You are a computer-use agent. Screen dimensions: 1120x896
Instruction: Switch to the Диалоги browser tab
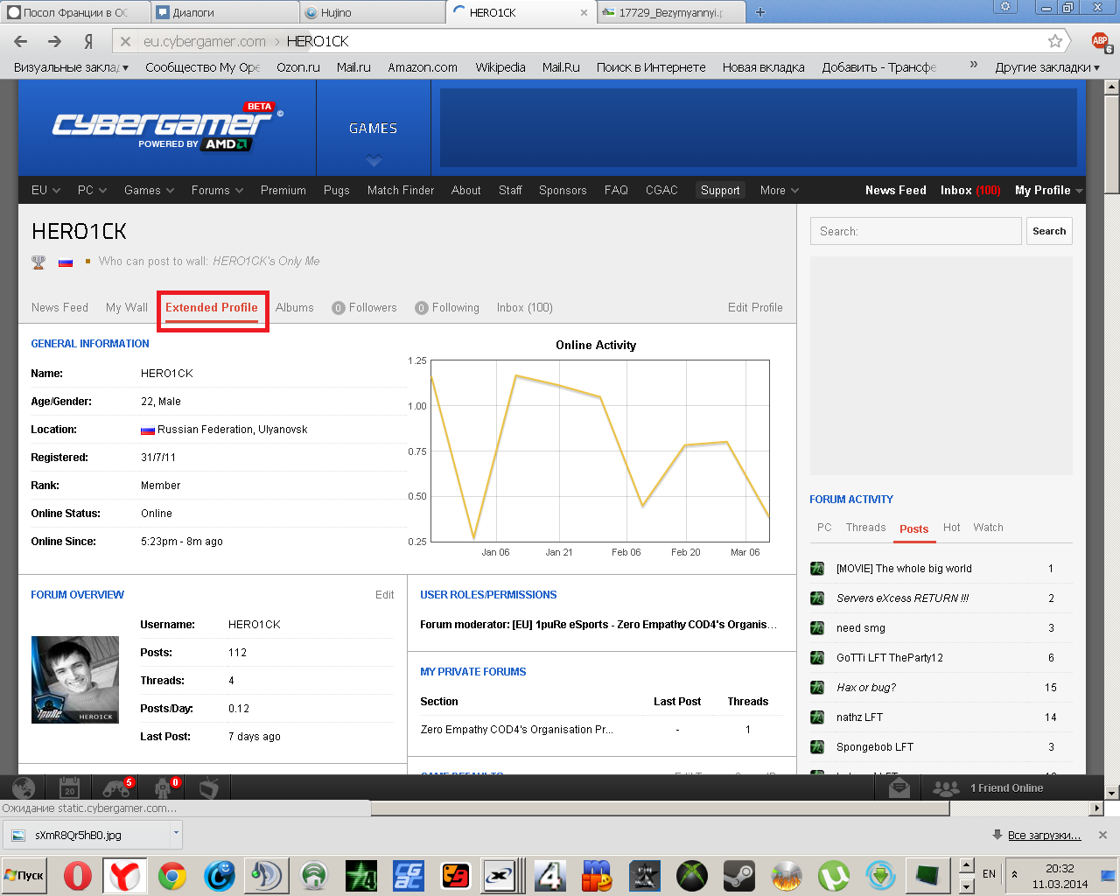224,12
